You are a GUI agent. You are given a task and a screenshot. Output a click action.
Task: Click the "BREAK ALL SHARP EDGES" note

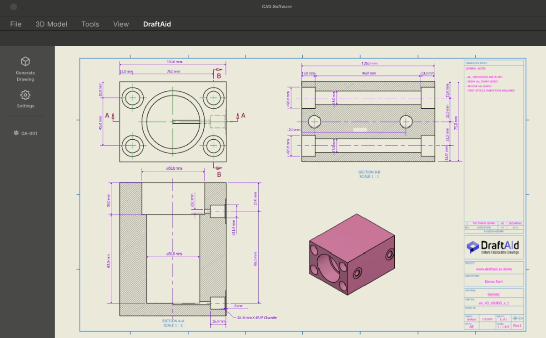tap(482, 81)
